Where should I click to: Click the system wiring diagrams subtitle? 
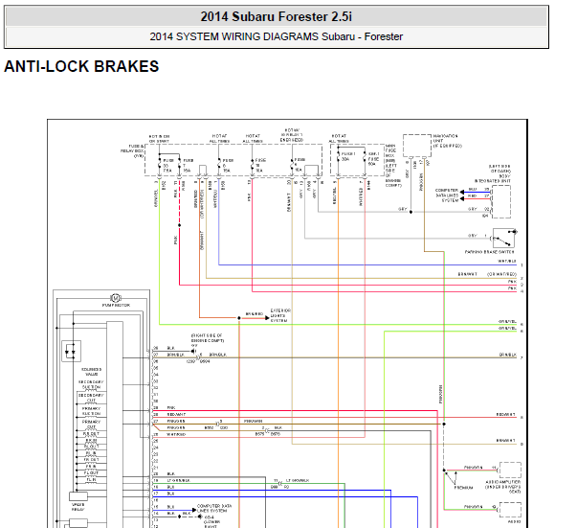tap(276, 36)
